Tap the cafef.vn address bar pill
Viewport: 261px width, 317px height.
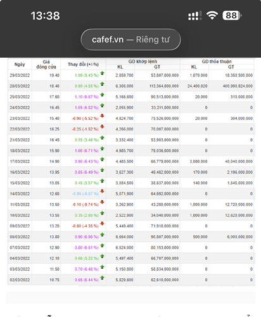pos(130,39)
